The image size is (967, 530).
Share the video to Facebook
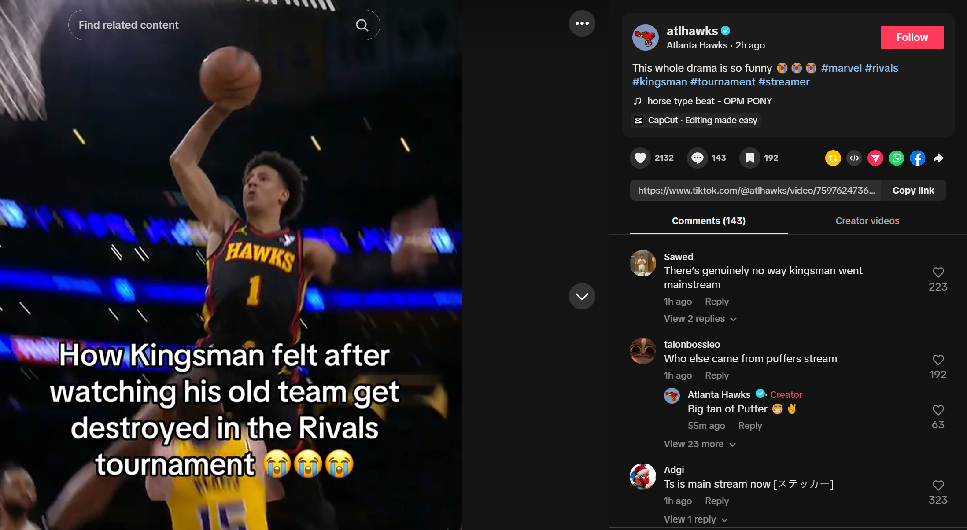[x=917, y=158]
